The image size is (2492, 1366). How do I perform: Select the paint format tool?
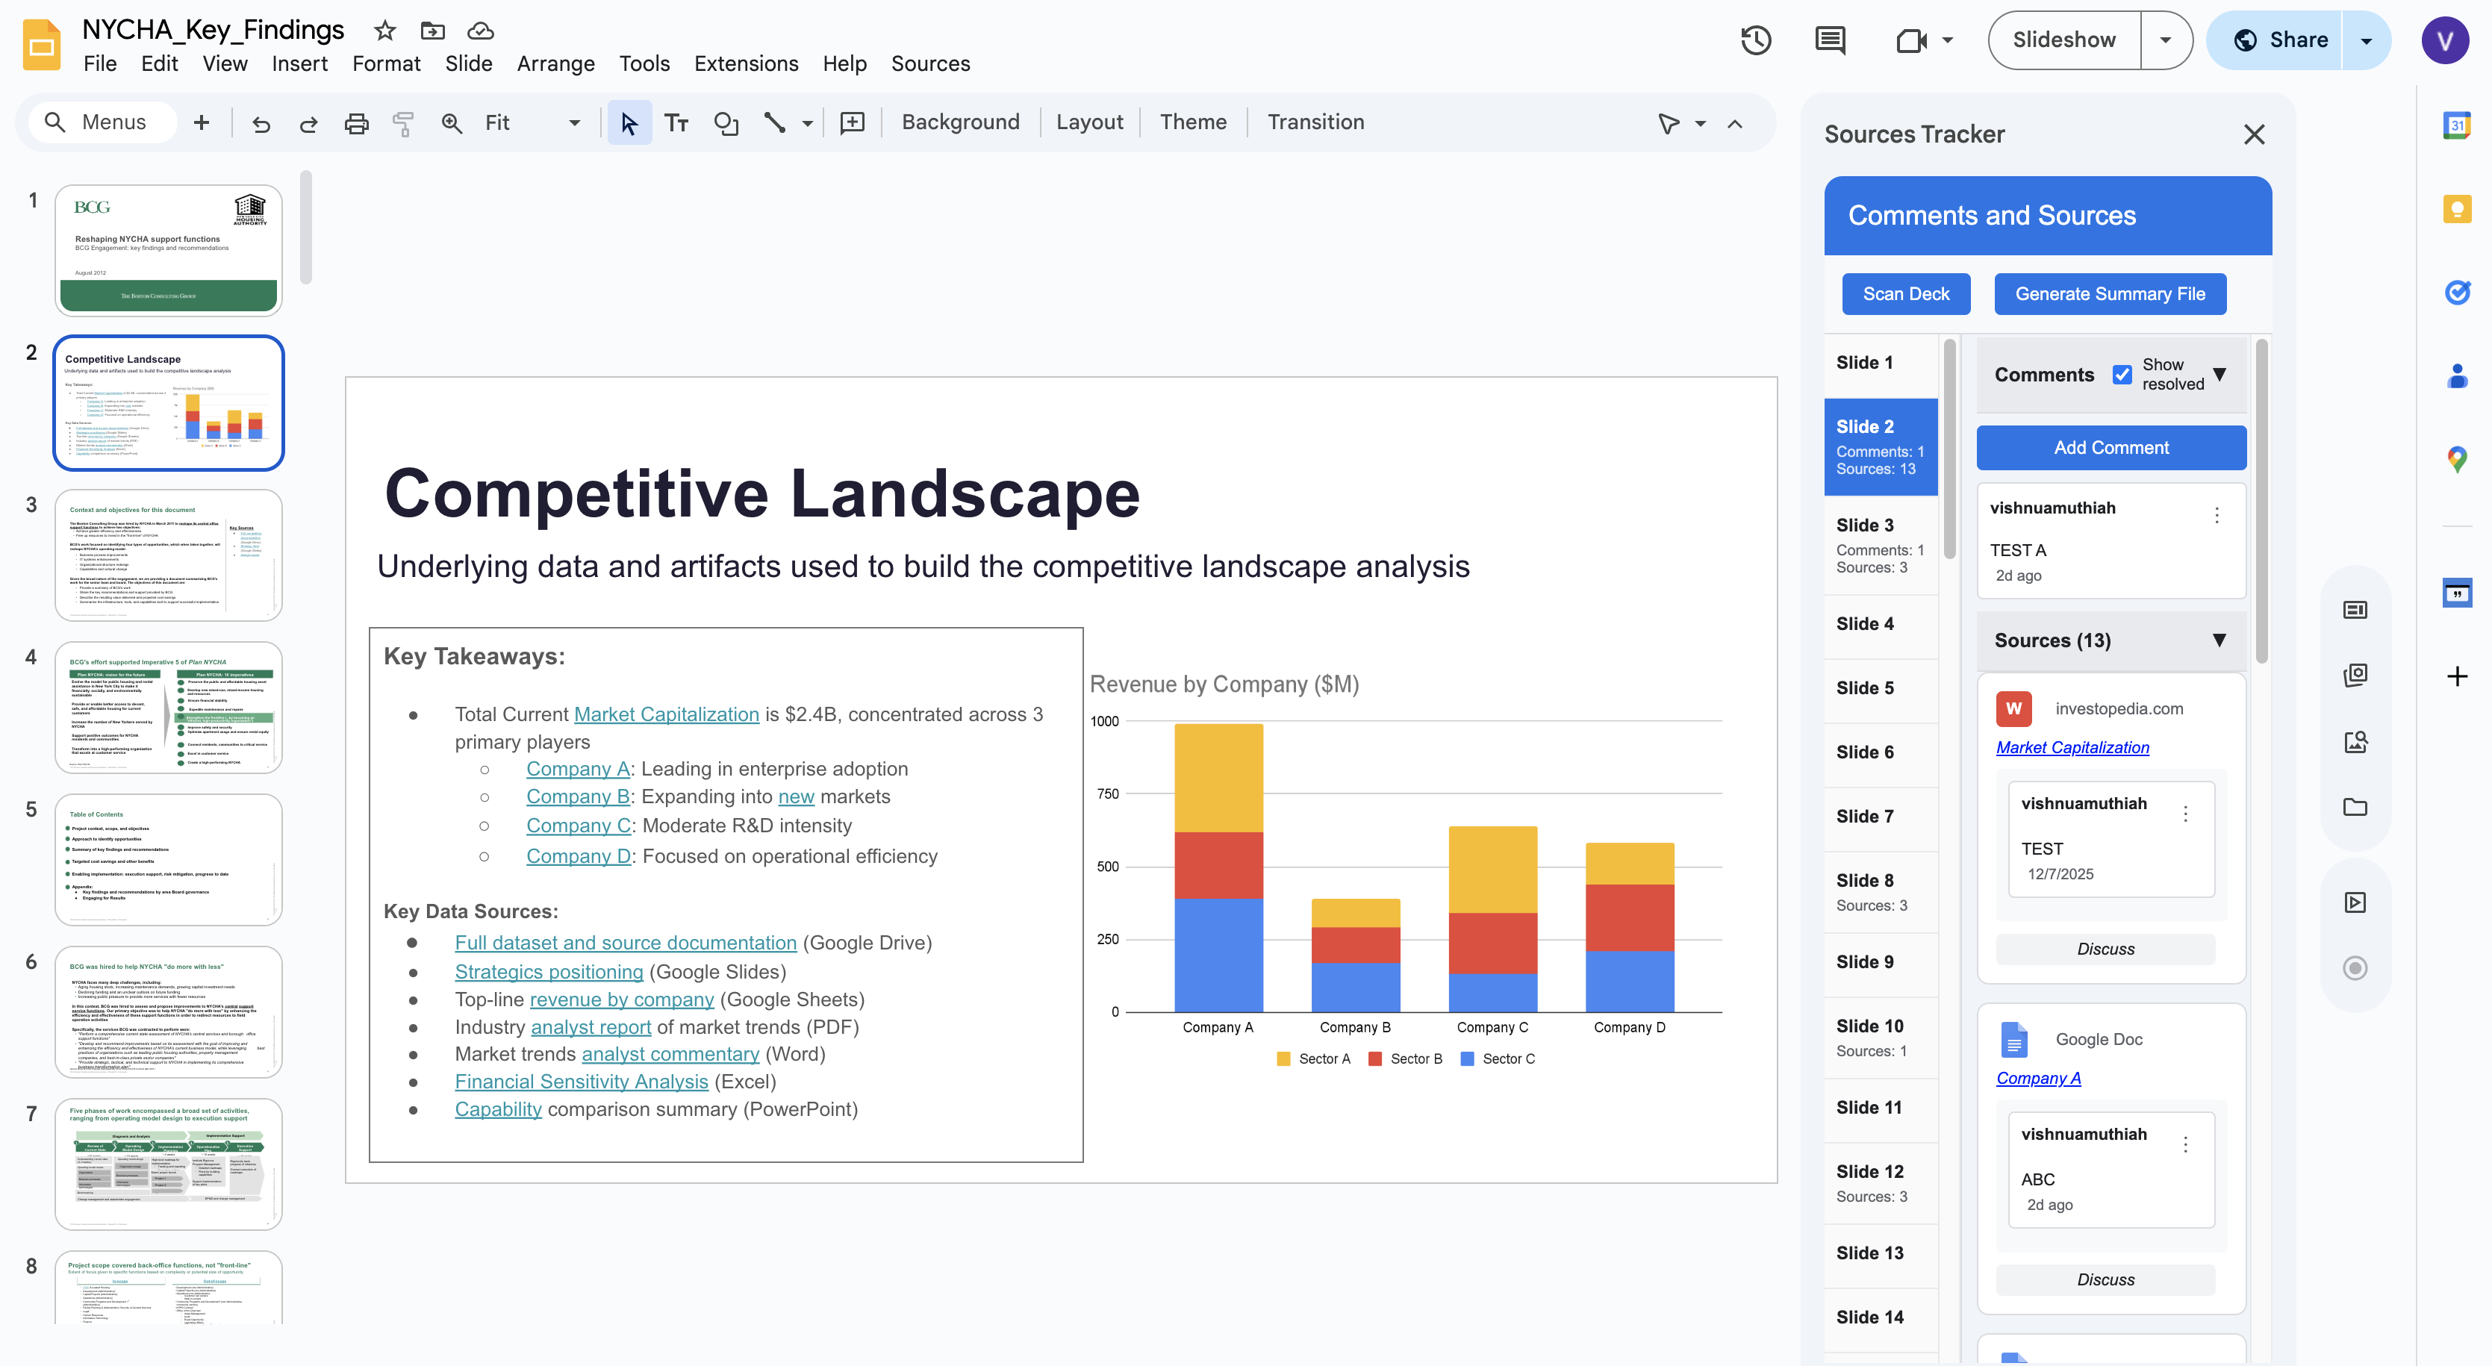coord(403,122)
